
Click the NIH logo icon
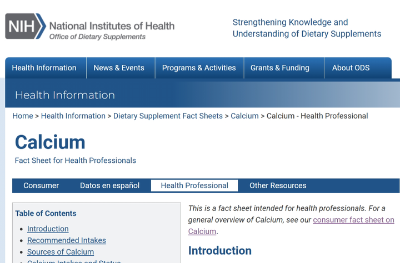click(x=25, y=26)
